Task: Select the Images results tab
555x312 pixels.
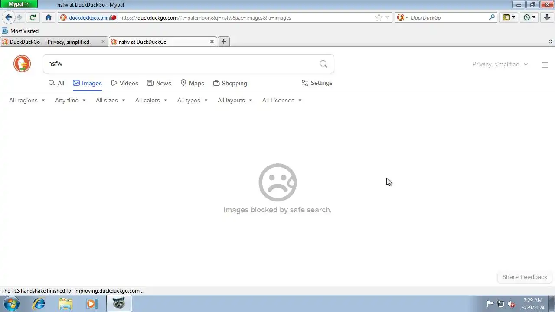Action: point(87,83)
